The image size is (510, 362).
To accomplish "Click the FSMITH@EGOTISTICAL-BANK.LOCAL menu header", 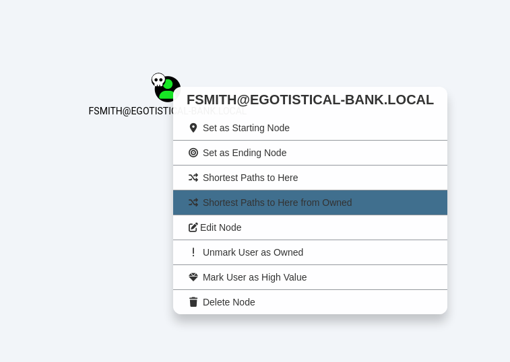I will (x=310, y=100).
